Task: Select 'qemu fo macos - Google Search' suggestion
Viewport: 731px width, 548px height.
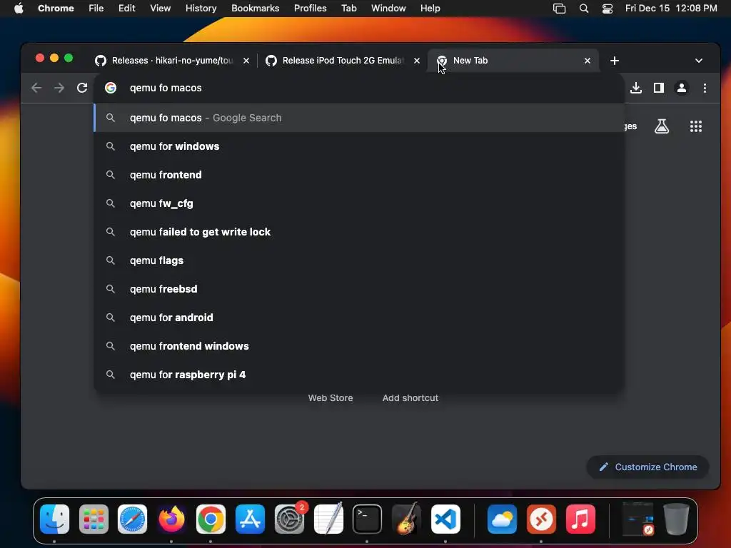Action: pyautogui.click(x=359, y=118)
